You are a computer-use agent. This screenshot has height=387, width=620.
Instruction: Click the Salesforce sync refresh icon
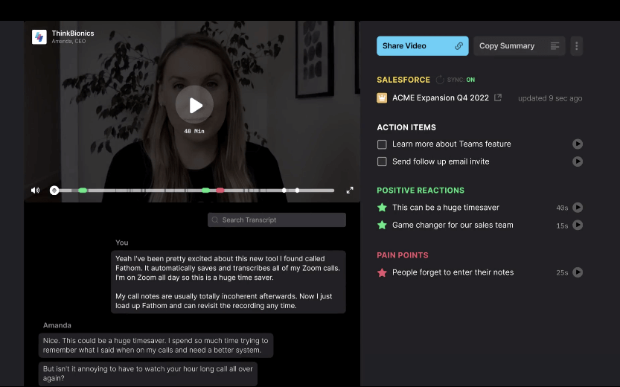[x=440, y=80]
